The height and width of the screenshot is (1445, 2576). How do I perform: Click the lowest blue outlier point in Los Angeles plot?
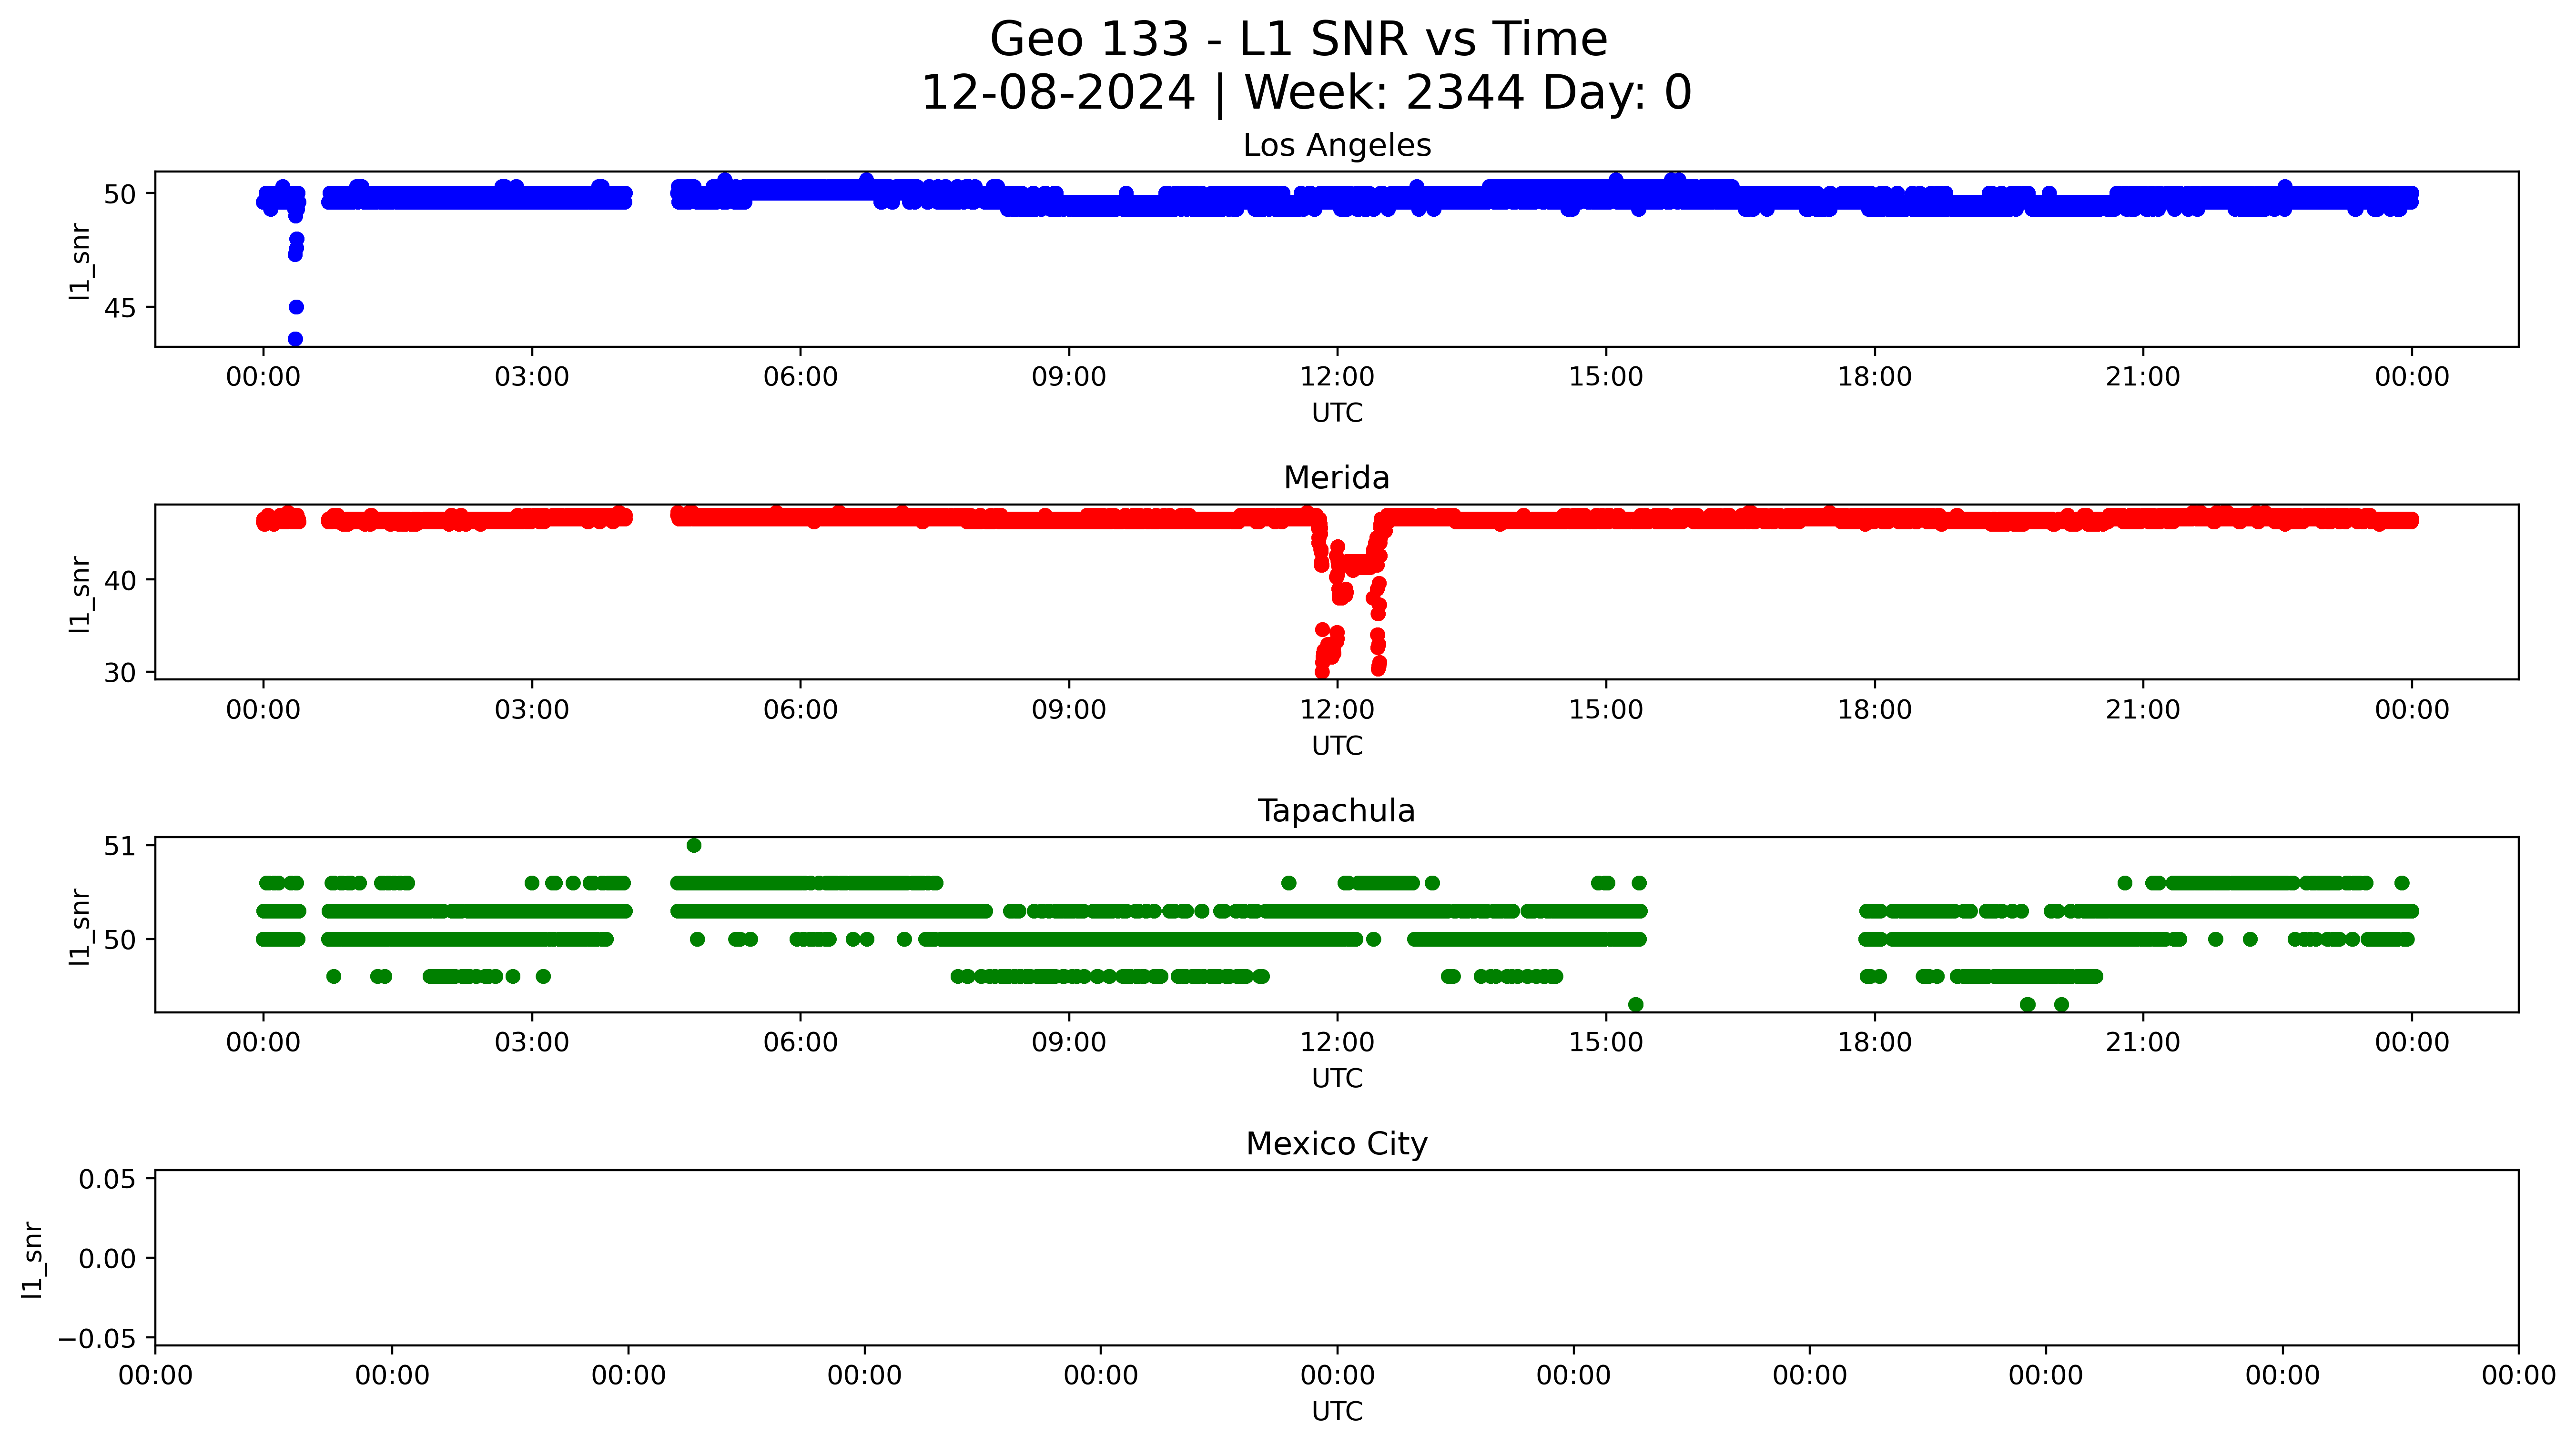295,339
